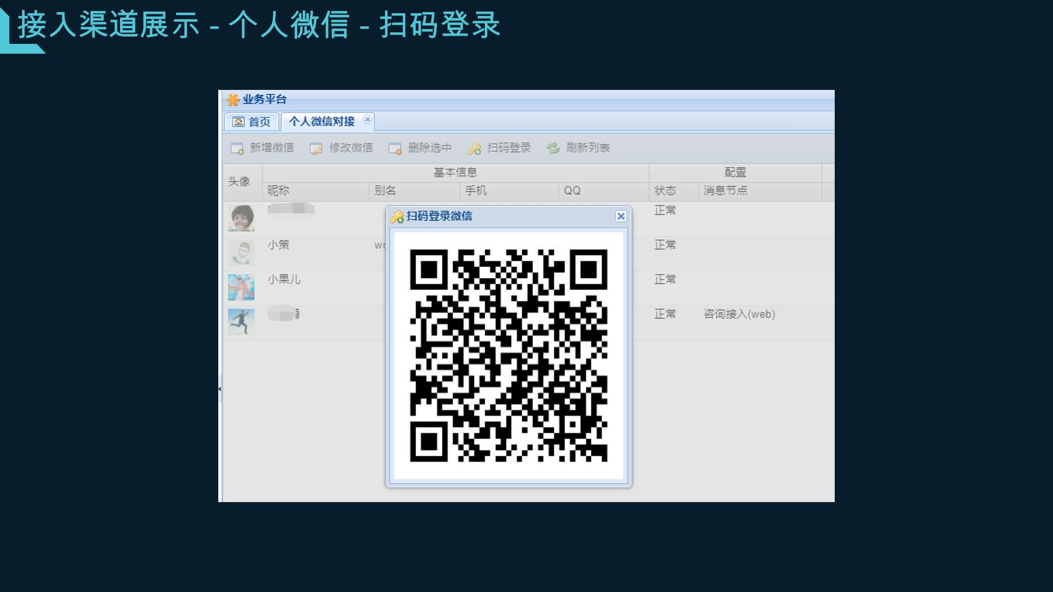Click 正常 status in the 小策 row
This screenshot has height=592, width=1053.
[x=665, y=245]
